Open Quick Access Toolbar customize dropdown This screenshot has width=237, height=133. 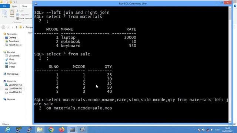14,2
